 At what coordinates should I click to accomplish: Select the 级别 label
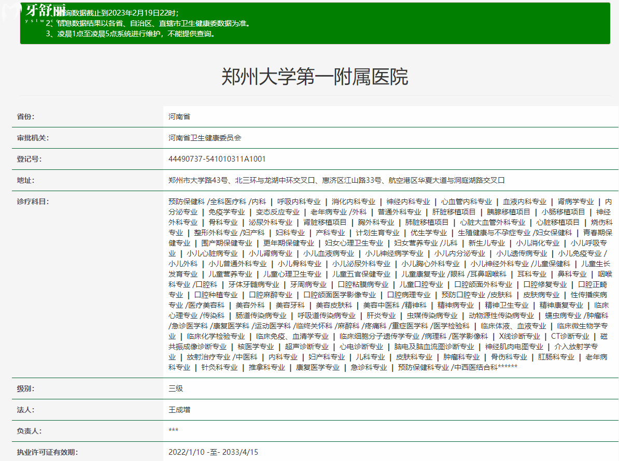pyautogui.click(x=25, y=389)
